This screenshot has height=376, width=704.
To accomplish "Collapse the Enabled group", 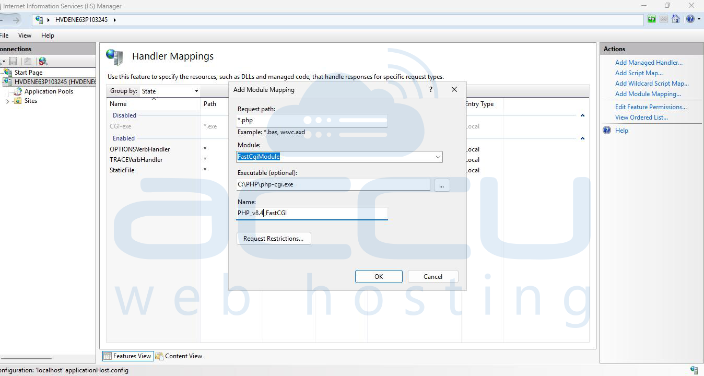I will tap(582, 138).
